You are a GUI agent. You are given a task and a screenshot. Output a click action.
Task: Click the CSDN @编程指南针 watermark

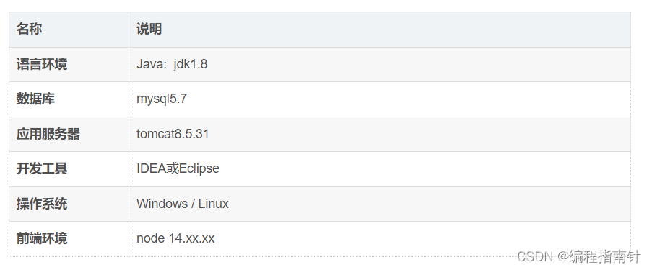(579, 256)
